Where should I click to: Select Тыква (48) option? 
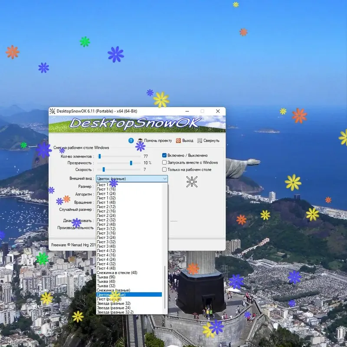[x=129, y=282]
